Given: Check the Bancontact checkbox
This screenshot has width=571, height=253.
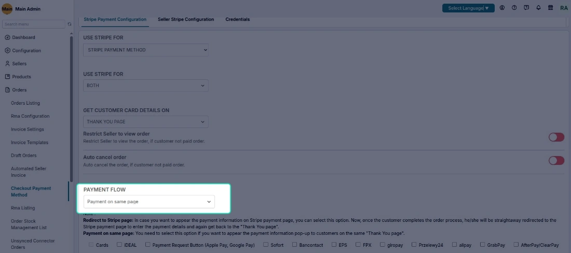Looking at the screenshot, I should (x=294, y=245).
